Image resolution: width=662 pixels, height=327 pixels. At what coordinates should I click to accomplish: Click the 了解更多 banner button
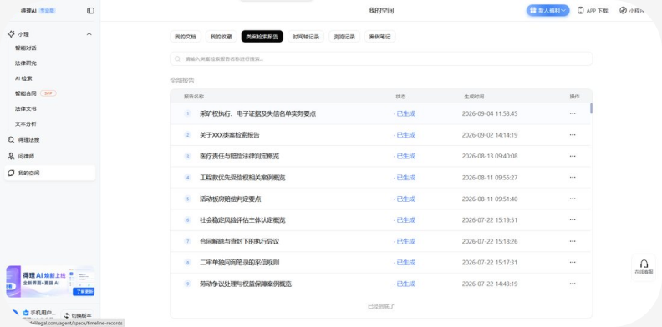[84, 292]
